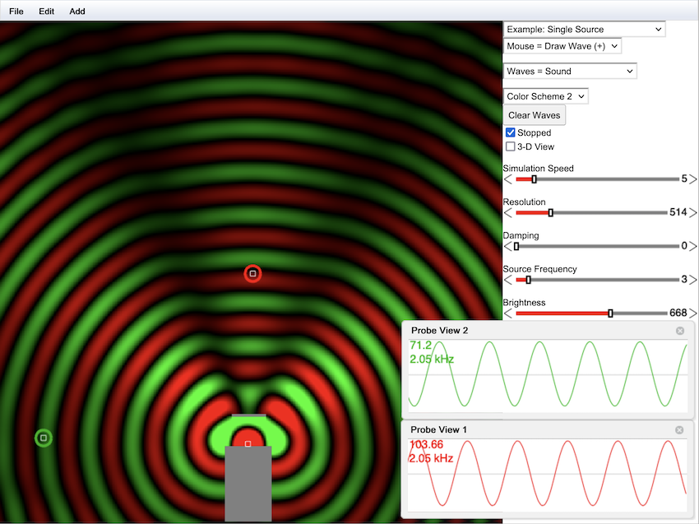Decrease Brightness with left arrow
The width and height of the screenshot is (699, 524).
click(507, 313)
